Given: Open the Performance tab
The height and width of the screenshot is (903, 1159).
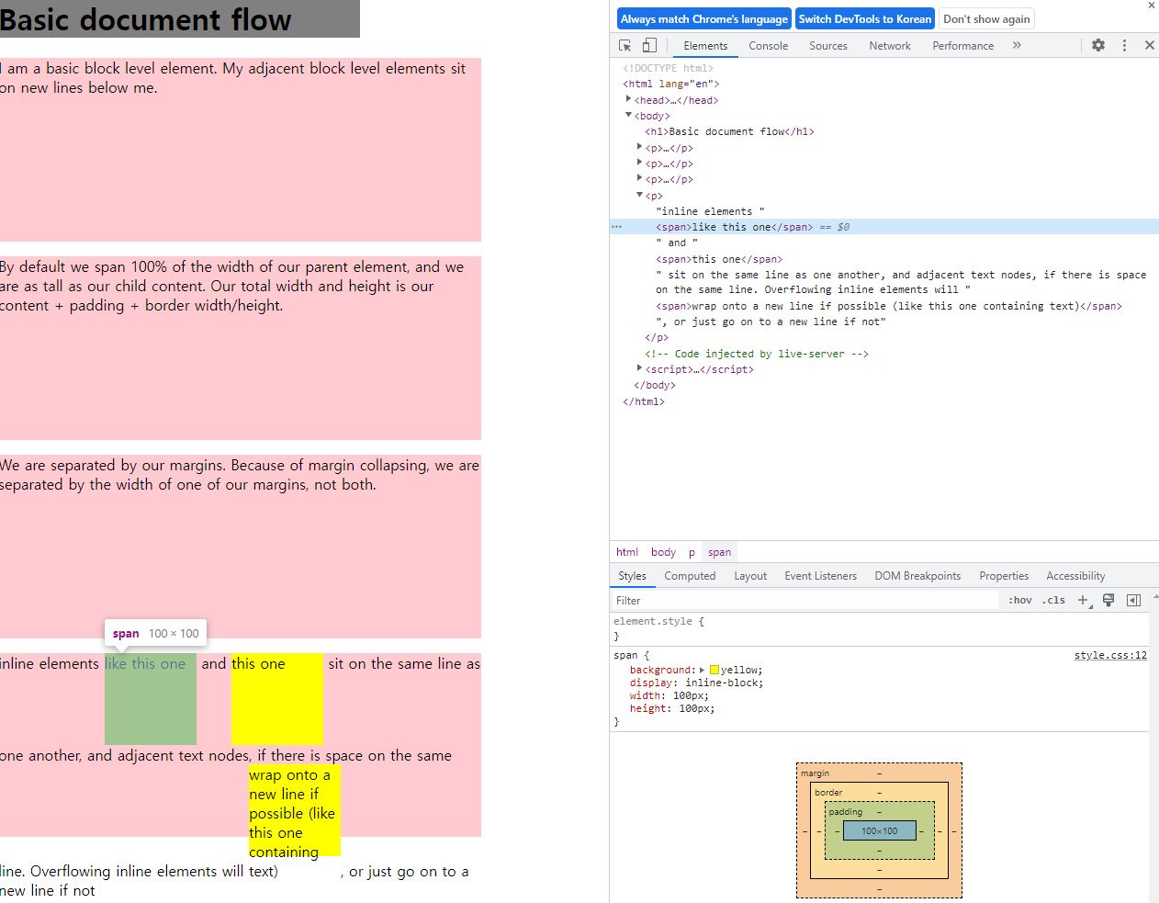Looking at the screenshot, I should [x=962, y=45].
